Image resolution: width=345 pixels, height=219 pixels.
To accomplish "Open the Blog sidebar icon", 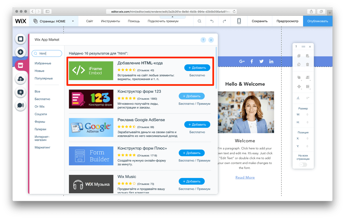I will [20, 92].
